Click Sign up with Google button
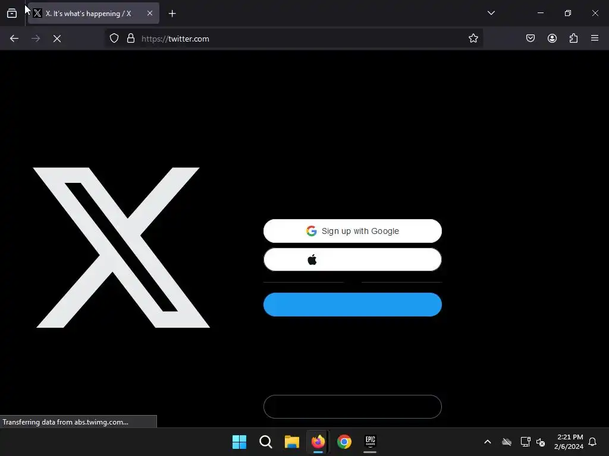 [353, 231]
